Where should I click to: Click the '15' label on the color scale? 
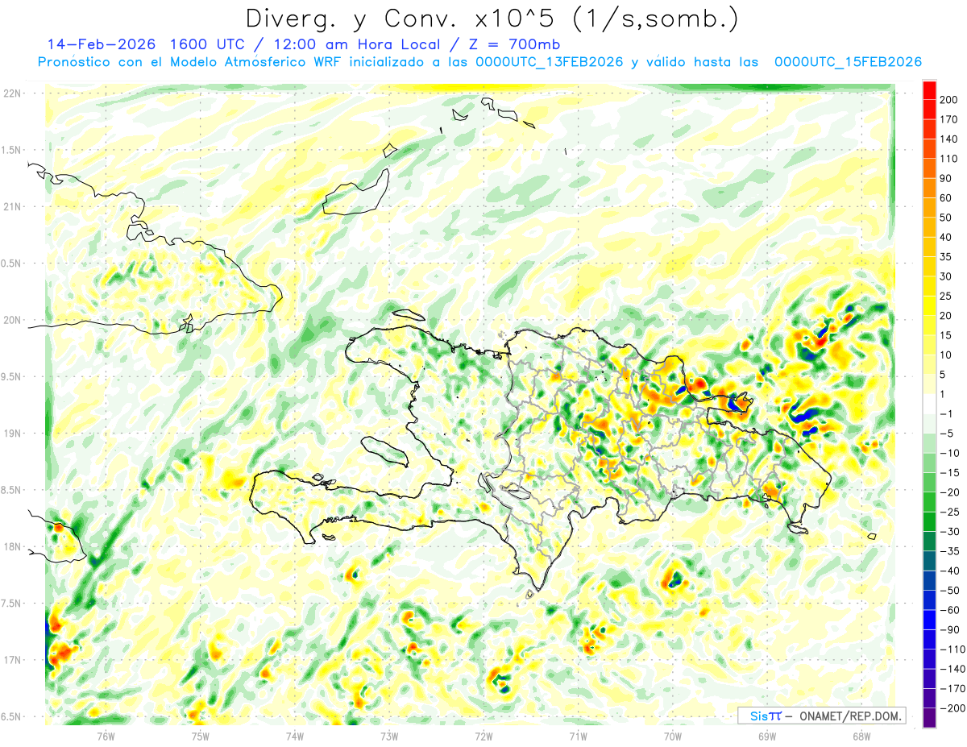[946, 335]
